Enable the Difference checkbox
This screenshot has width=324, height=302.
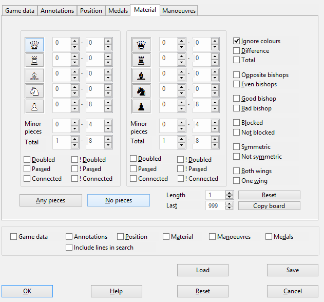click(x=236, y=51)
